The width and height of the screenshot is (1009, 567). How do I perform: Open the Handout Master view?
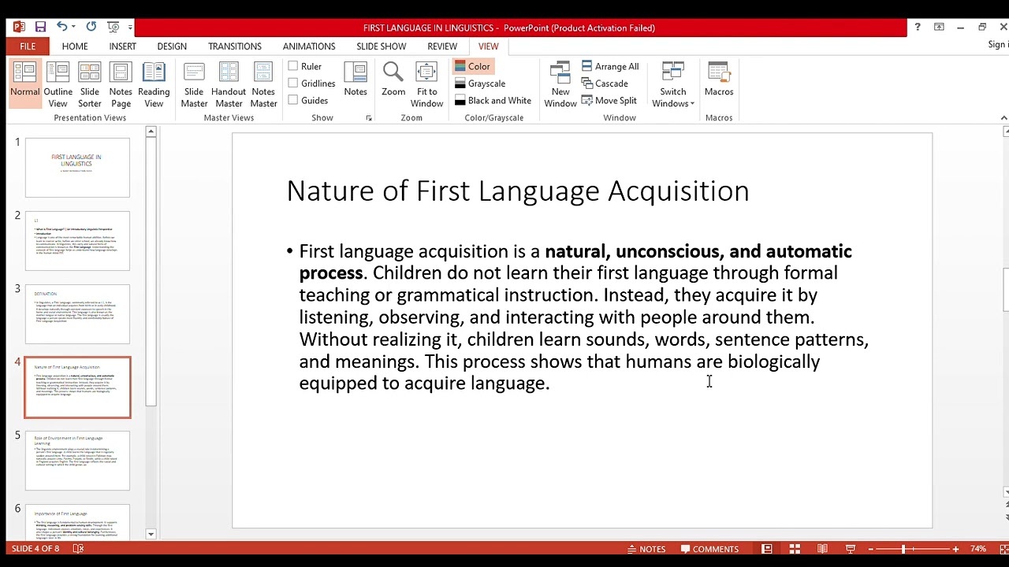point(229,84)
